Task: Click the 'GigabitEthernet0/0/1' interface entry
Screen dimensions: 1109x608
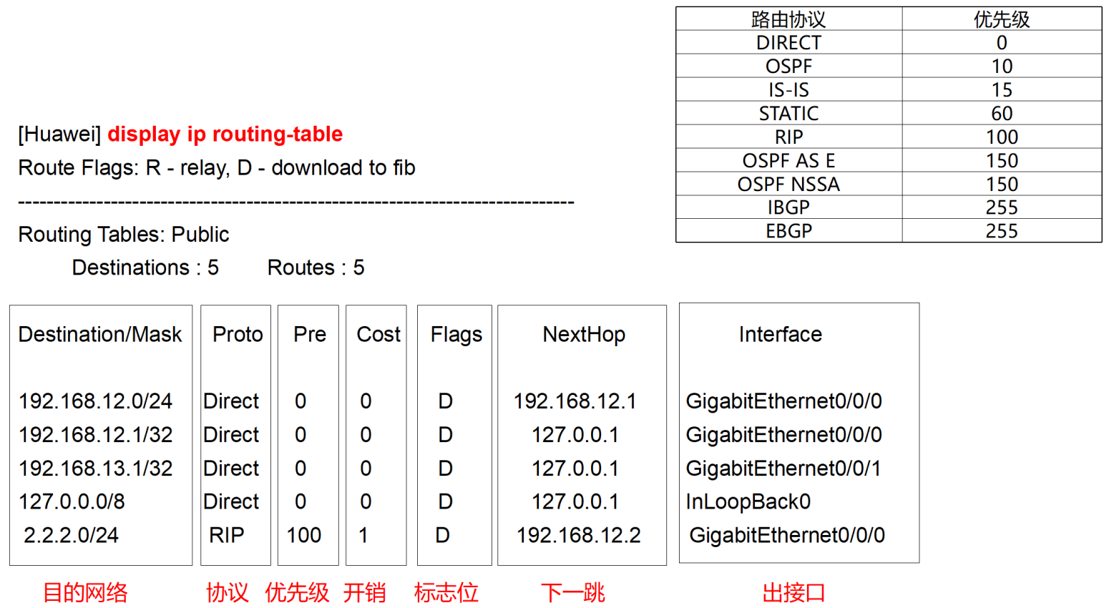Action: click(783, 469)
